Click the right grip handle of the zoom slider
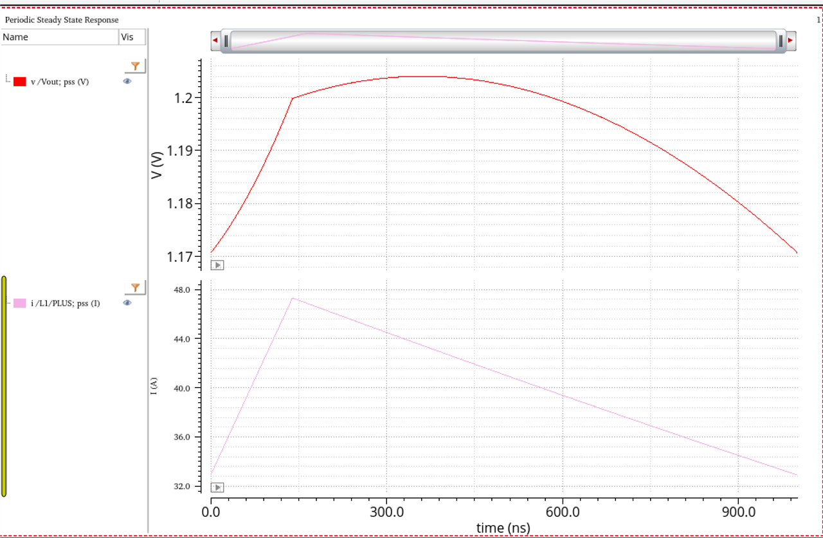The image size is (823, 538). click(781, 41)
